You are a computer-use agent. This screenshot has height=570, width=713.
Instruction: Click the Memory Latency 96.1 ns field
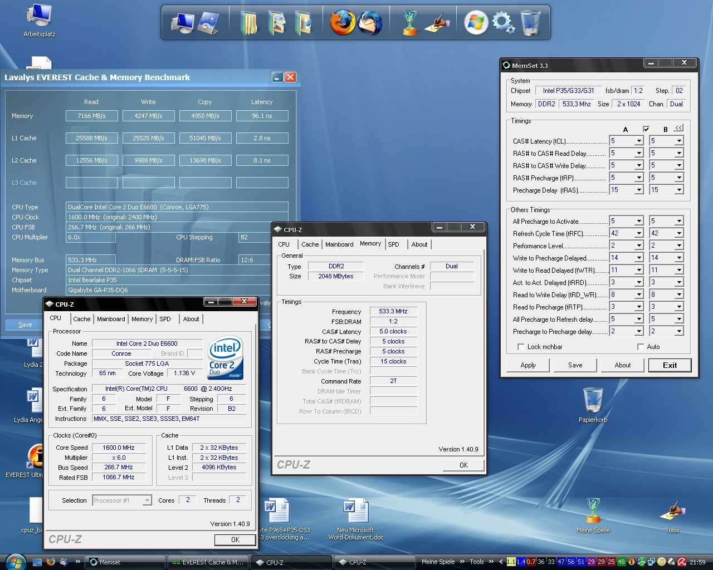click(262, 116)
